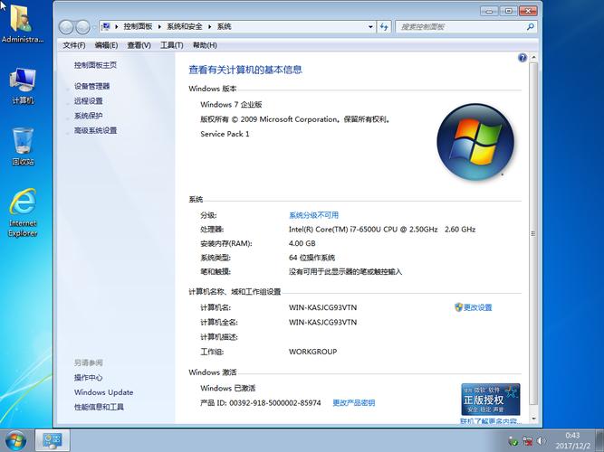Expand the arrow after 控制面板 breadcrumb
The height and width of the screenshot is (452, 604).
click(x=159, y=26)
